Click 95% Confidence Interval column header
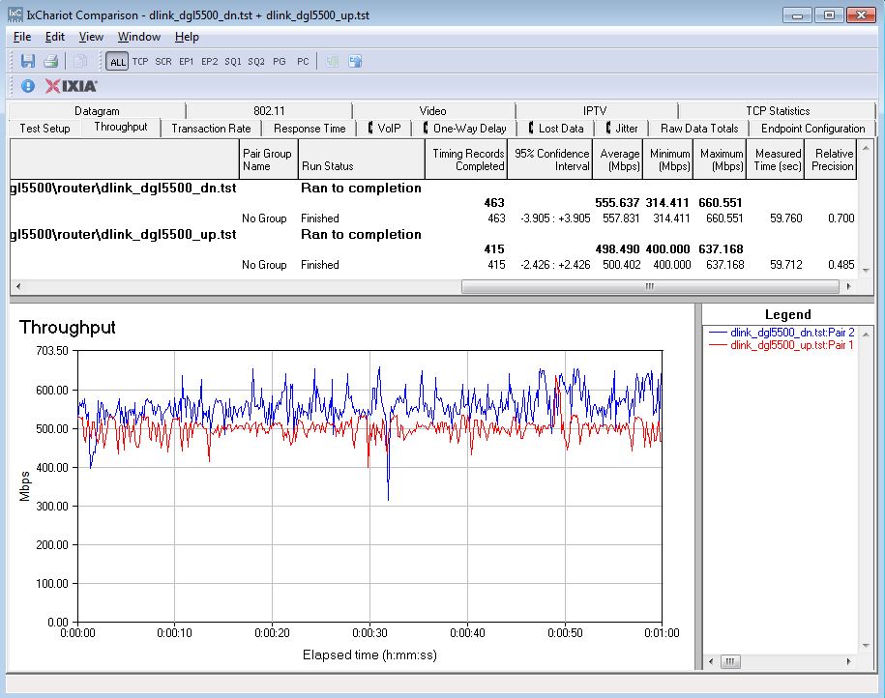 pos(549,160)
